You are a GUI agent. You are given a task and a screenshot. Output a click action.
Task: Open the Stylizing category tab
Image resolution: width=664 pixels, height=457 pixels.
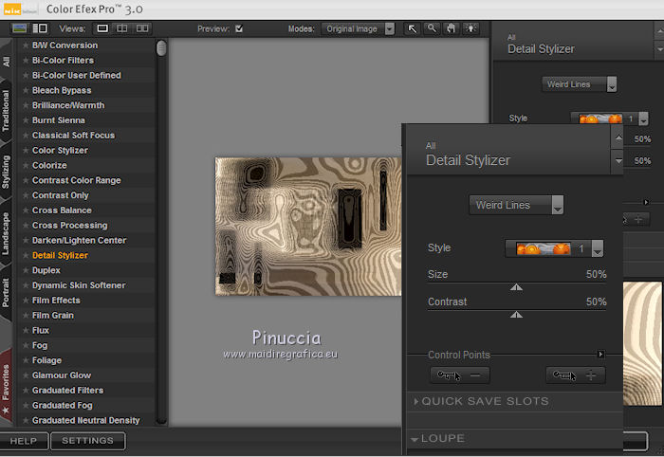[7, 172]
